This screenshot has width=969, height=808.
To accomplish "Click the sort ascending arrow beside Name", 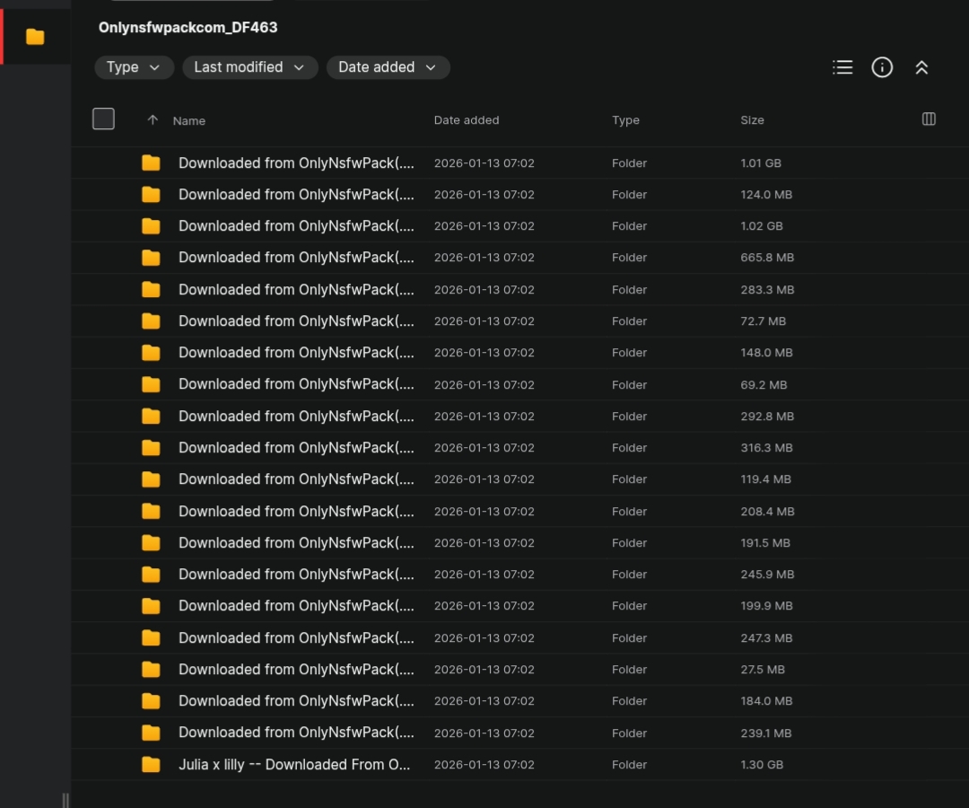I will click(x=153, y=120).
